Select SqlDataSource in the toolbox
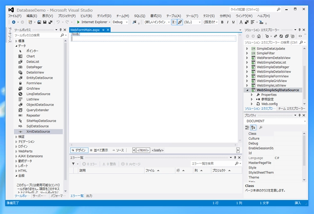Image resolution: width=314 pixels, height=214 pixels. point(38,126)
